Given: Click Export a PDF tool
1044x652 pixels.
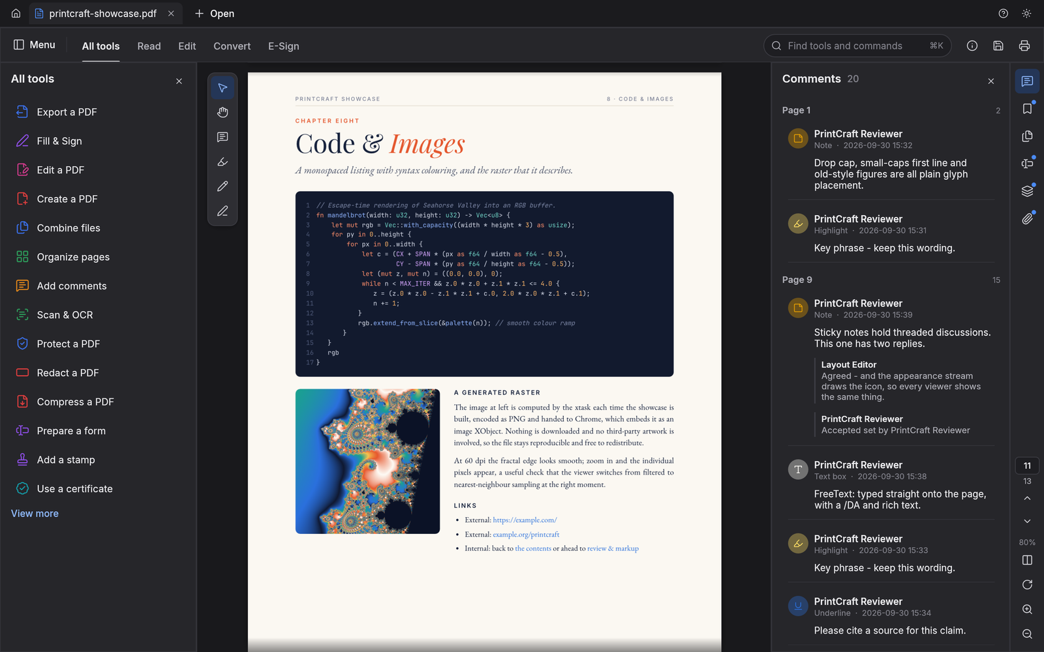Looking at the screenshot, I should (98, 112).
